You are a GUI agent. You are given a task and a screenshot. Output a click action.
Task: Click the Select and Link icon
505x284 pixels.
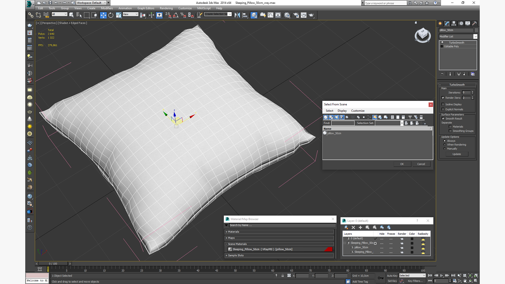tap(31, 15)
